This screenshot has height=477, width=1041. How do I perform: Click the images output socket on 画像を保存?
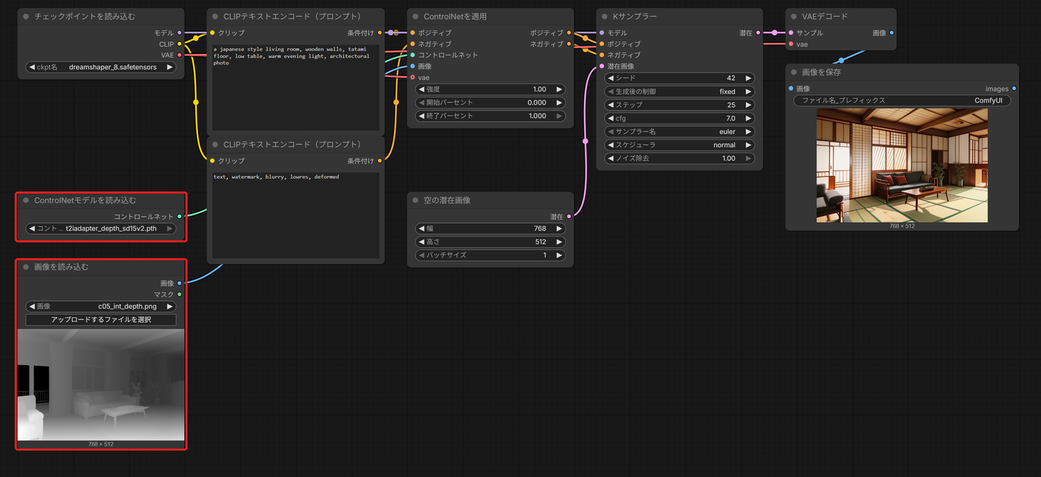(1014, 89)
